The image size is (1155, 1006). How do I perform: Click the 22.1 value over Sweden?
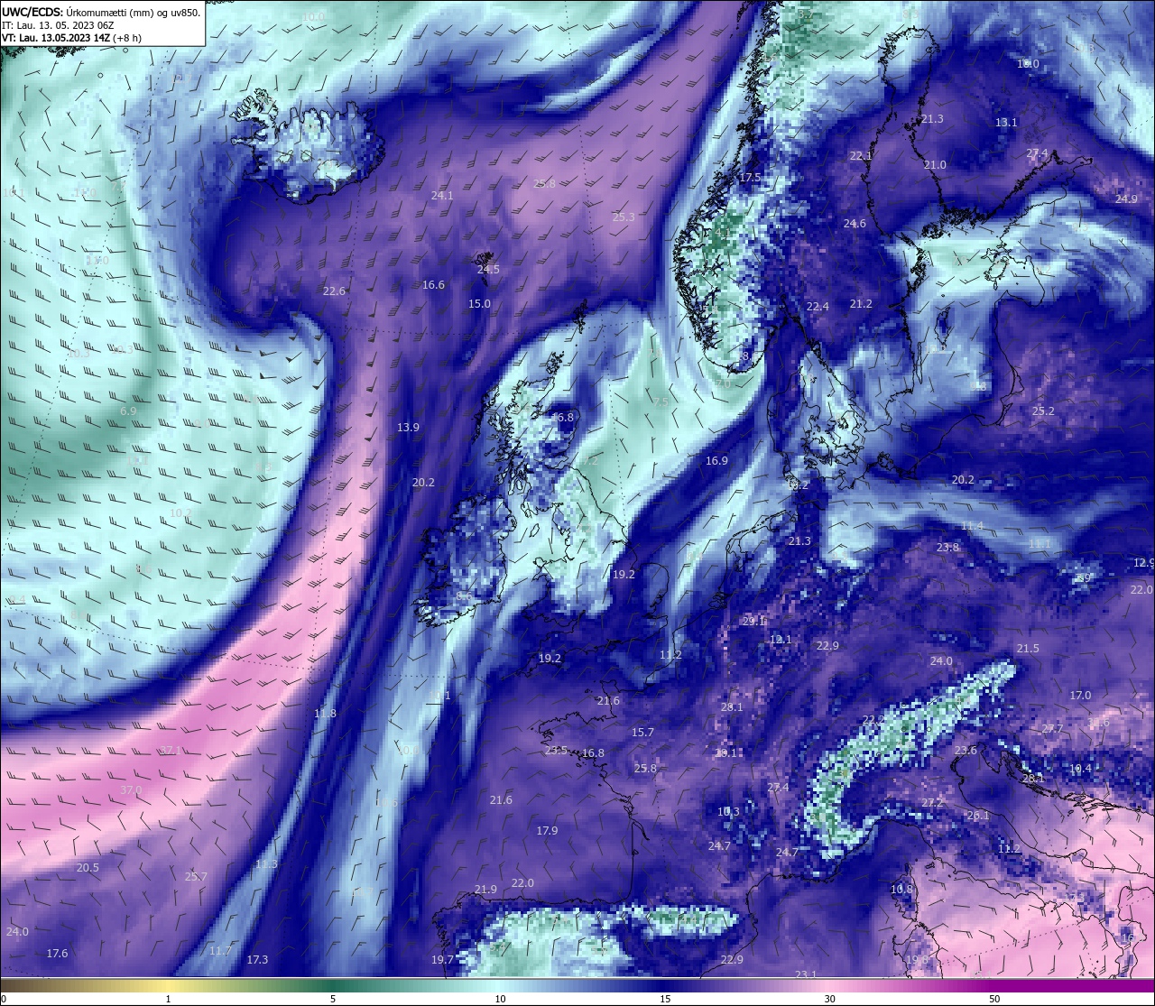[x=861, y=156]
